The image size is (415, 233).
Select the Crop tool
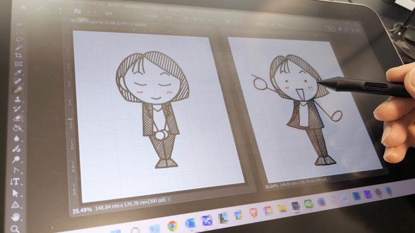[x=19, y=56]
